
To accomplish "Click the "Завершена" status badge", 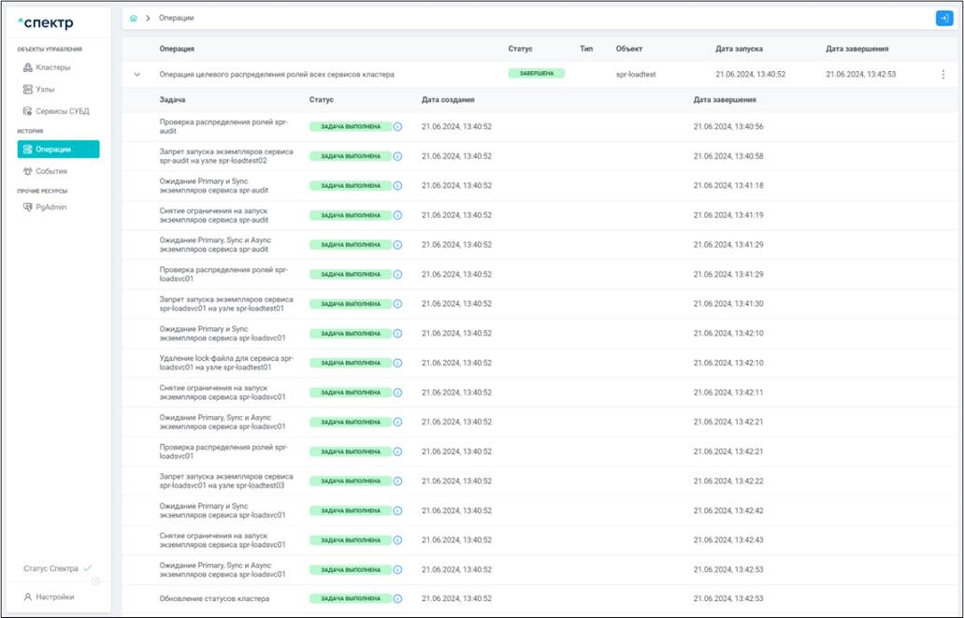I will [x=536, y=74].
